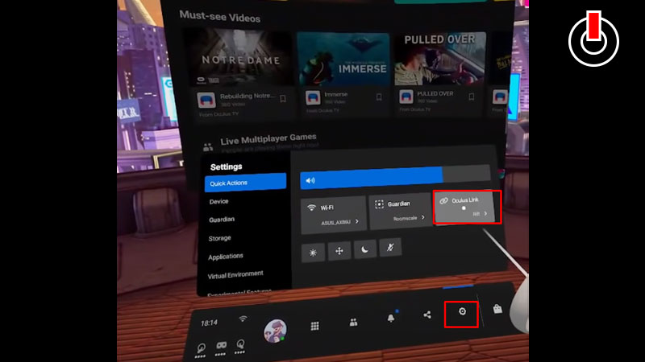Click the Wi-Fi status icon beside the clock

click(x=243, y=319)
